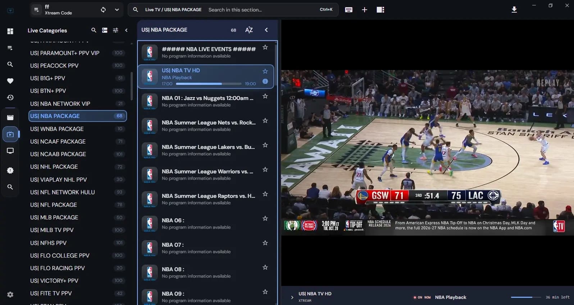Click the bottom now-playing progress bar

[x=526, y=297]
